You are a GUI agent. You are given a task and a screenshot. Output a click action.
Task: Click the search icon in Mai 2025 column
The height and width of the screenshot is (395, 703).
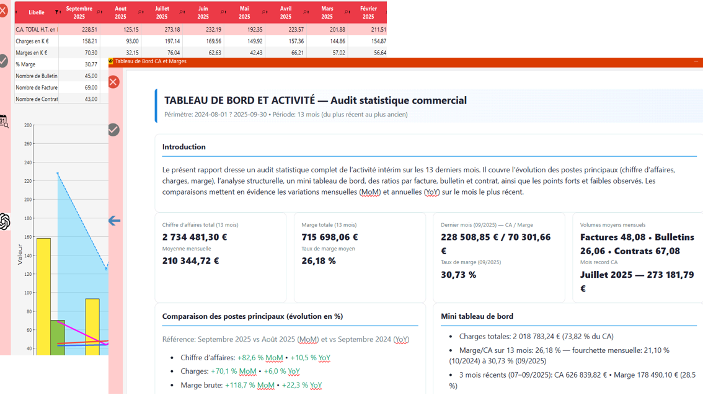[263, 12]
